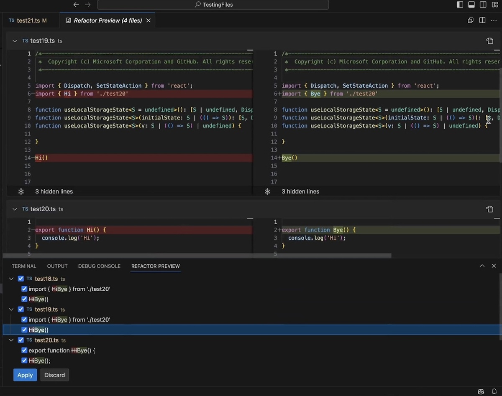Uncheck HiBye() edit checkbox under test18.ts
This screenshot has height=396, width=502.
tap(24, 299)
